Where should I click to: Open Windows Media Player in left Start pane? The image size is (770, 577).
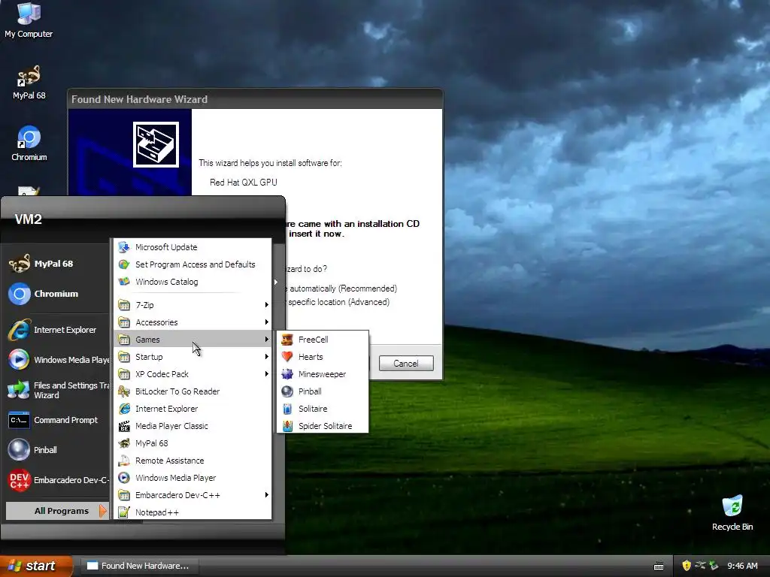57,360
